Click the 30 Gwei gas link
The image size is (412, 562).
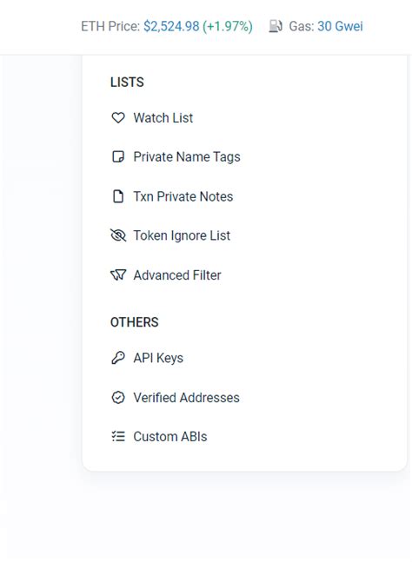pos(340,26)
